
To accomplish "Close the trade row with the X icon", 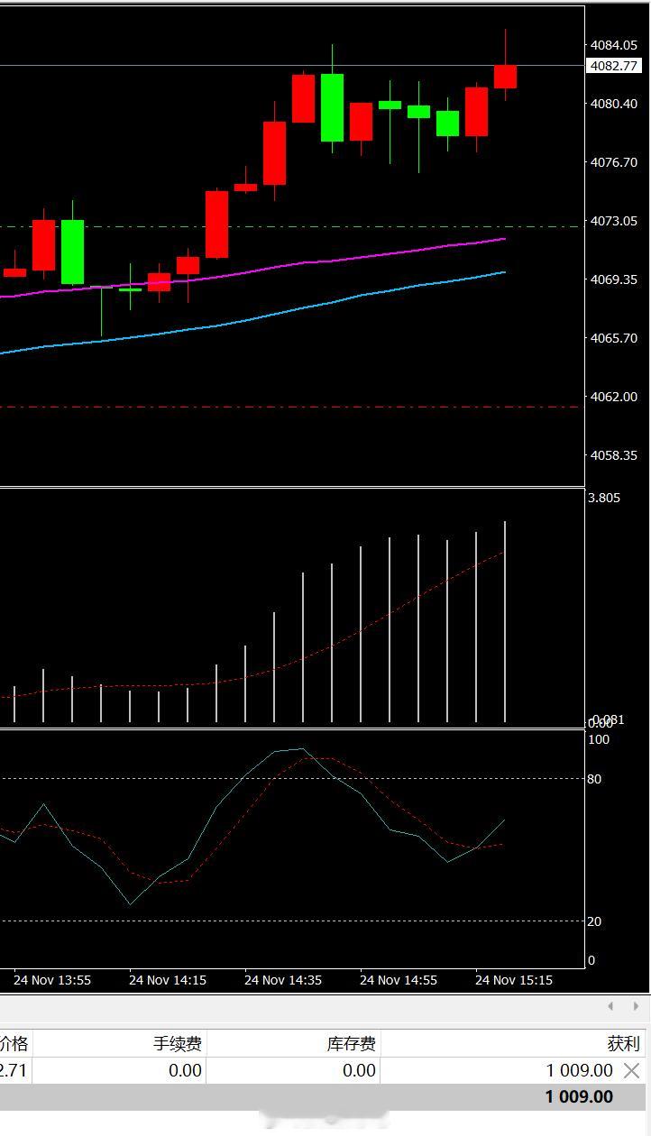I will [x=631, y=1070].
